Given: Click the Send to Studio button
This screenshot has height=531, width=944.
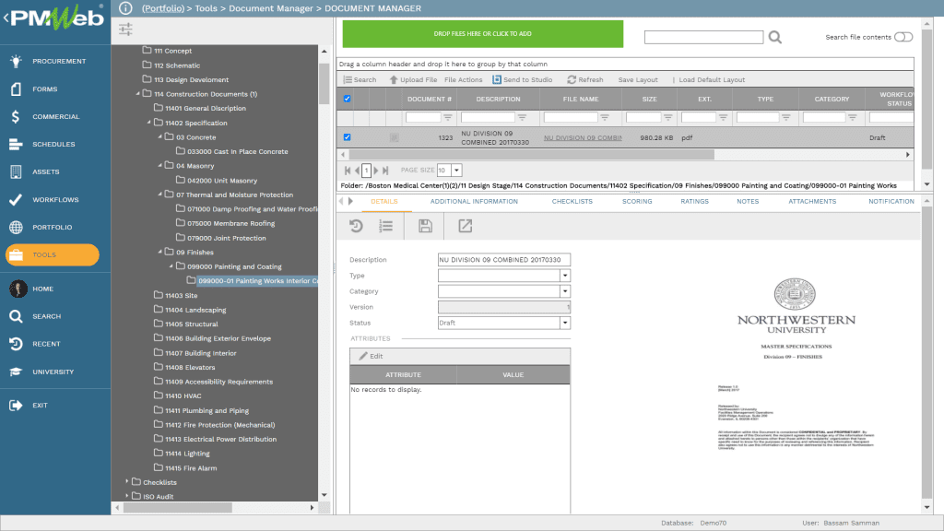Looking at the screenshot, I should (522, 79).
